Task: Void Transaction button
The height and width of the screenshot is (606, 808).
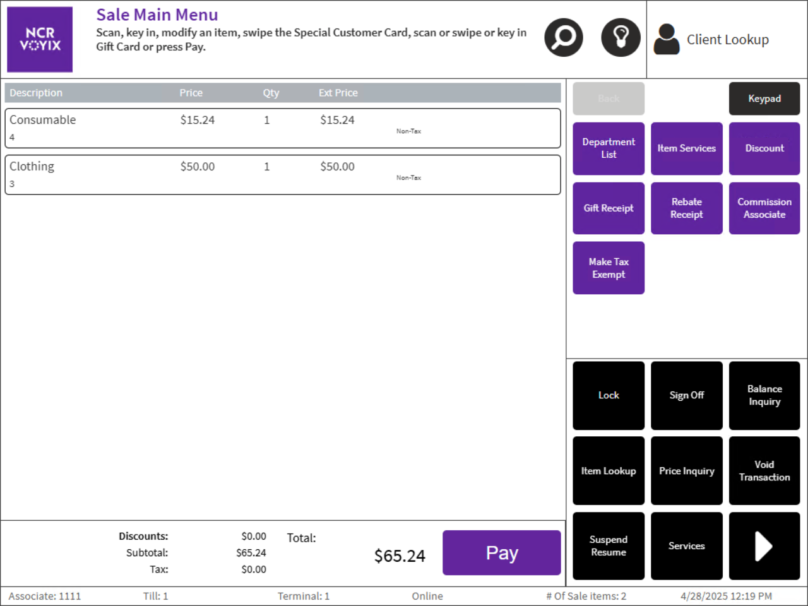Action: pyautogui.click(x=764, y=471)
